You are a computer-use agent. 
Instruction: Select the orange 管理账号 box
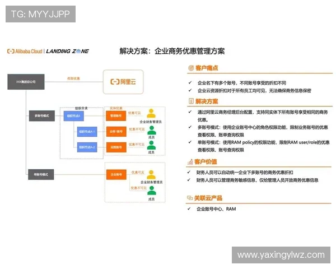(116, 116)
